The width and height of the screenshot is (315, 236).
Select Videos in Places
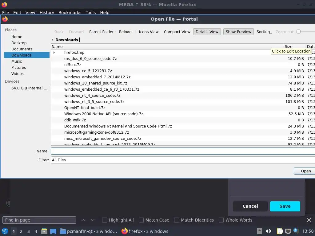point(27,74)
